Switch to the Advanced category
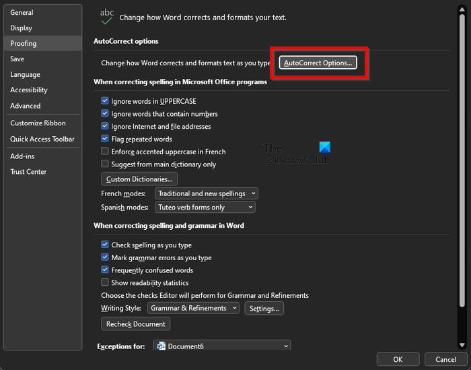The width and height of the screenshot is (471, 370). click(x=26, y=106)
